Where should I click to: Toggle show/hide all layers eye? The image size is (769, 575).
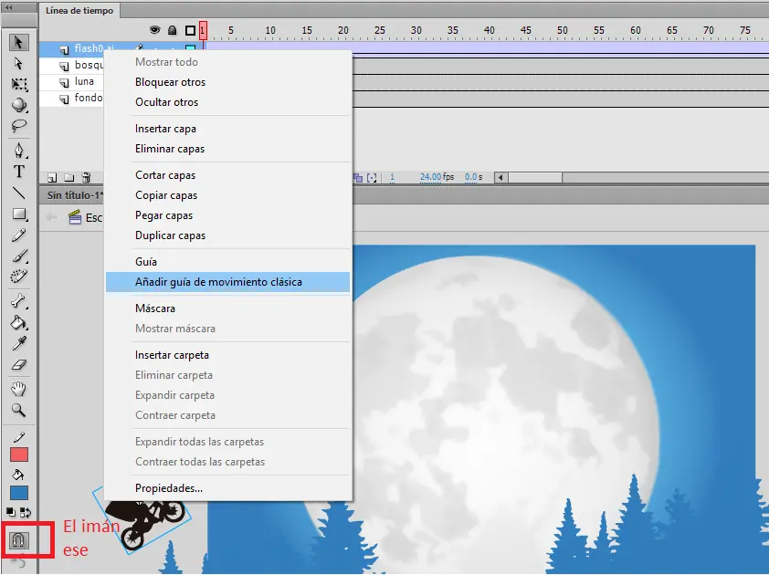pyautogui.click(x=155, y=30)
